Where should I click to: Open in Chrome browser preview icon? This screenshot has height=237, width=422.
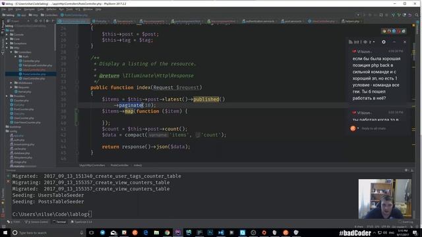click(384, 31)
